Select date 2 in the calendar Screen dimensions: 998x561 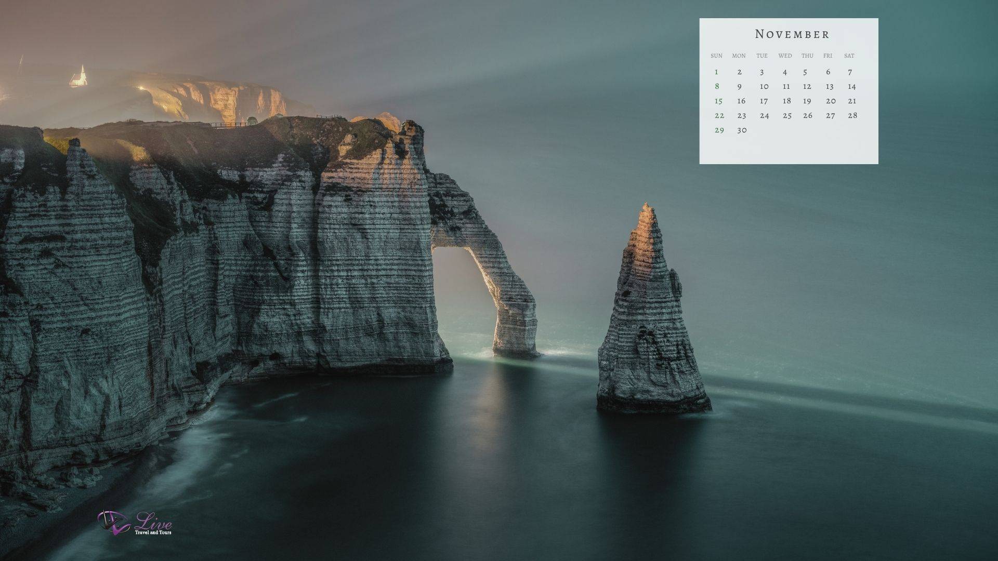click(x=739, y=72)
